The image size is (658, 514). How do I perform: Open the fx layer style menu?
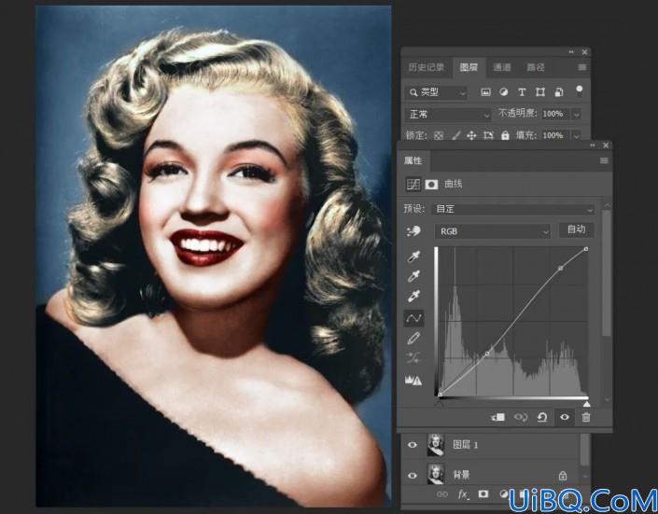coord(463,494)
